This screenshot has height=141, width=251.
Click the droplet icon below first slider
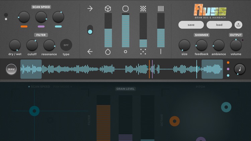(x=108, y=52)
